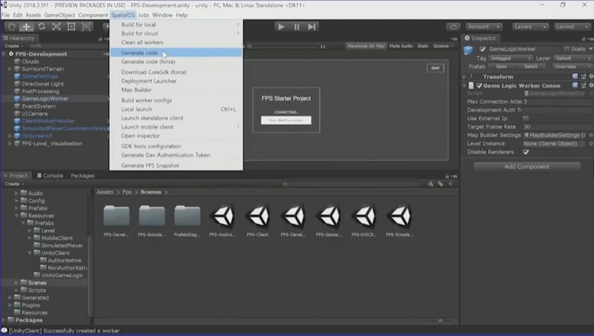Viewport: 594px width, 336px height.
Task: Open the GameObject menu
Action: point(60,15)
